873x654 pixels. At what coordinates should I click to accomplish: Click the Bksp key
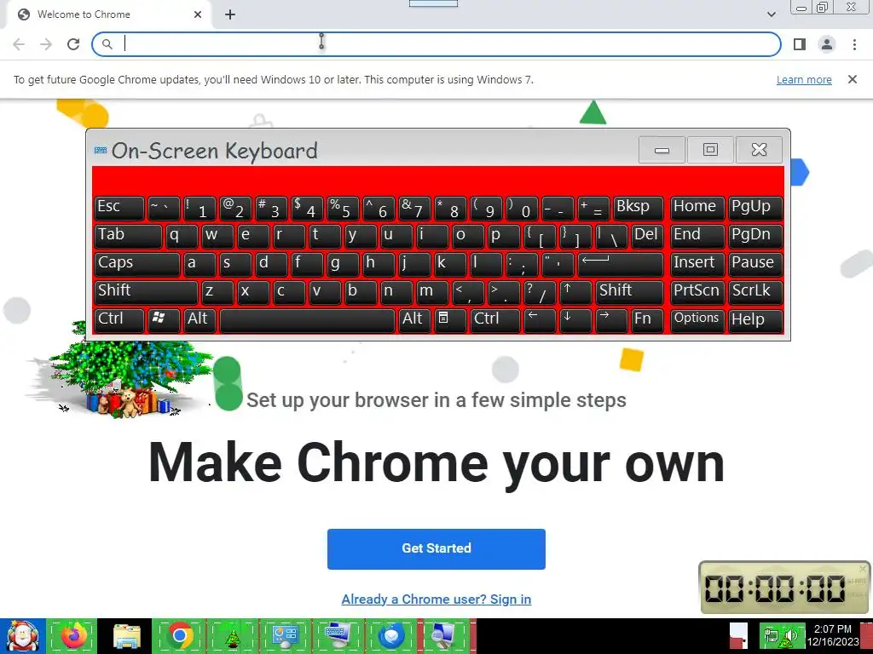639,208
